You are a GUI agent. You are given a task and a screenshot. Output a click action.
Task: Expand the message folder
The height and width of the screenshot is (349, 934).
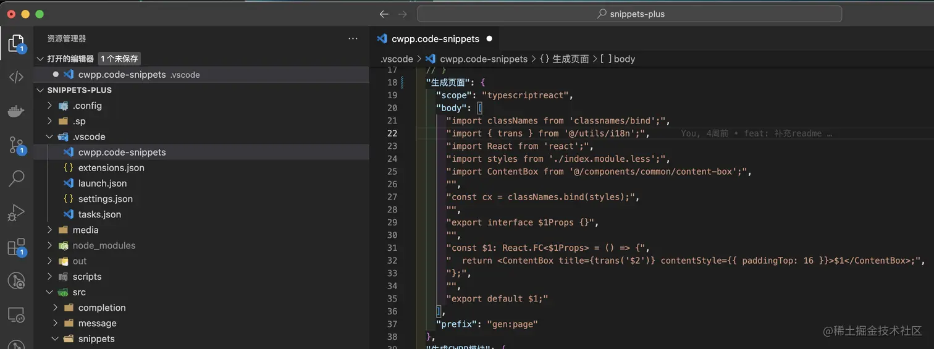[56, 323]
